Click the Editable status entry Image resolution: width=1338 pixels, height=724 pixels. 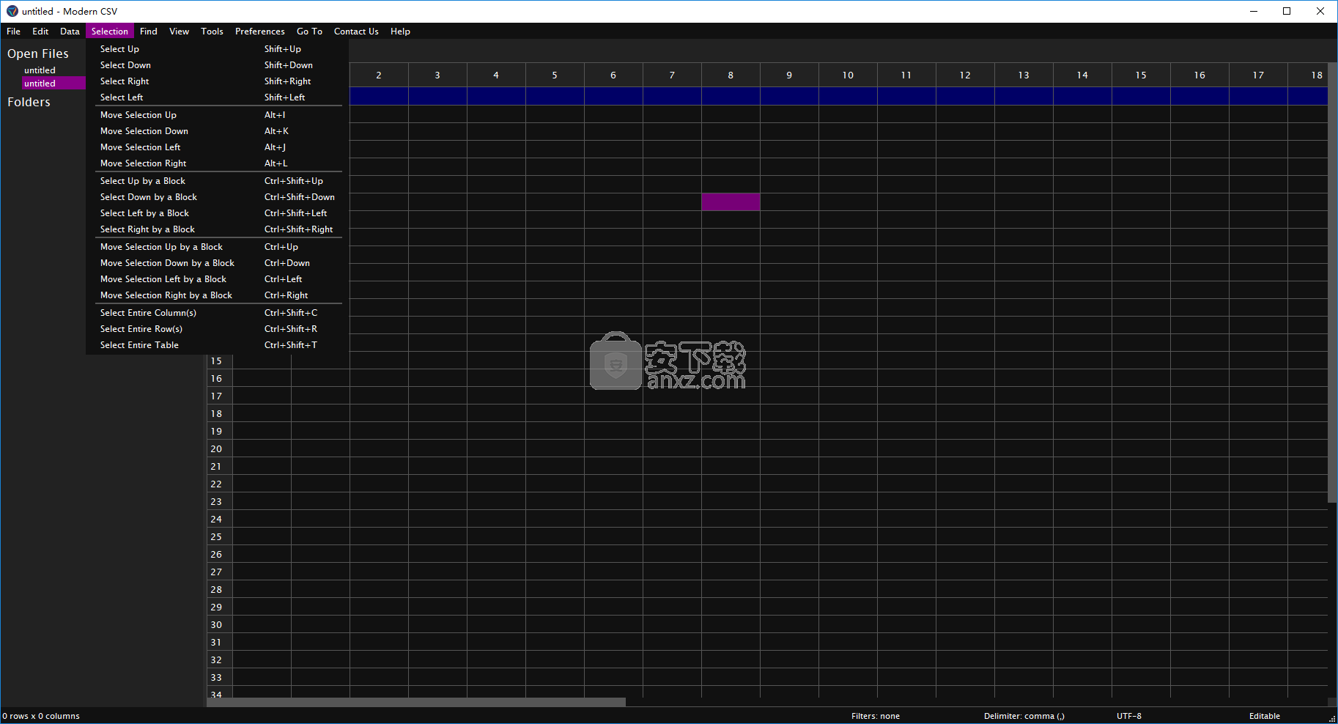tap(1264, 716)
